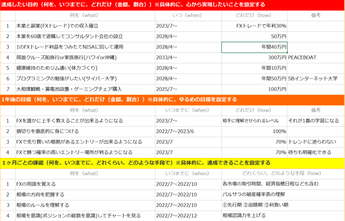Select the cell containing FXトレードで年利30%
Screen dimensions: 345x221
(254, 26)
